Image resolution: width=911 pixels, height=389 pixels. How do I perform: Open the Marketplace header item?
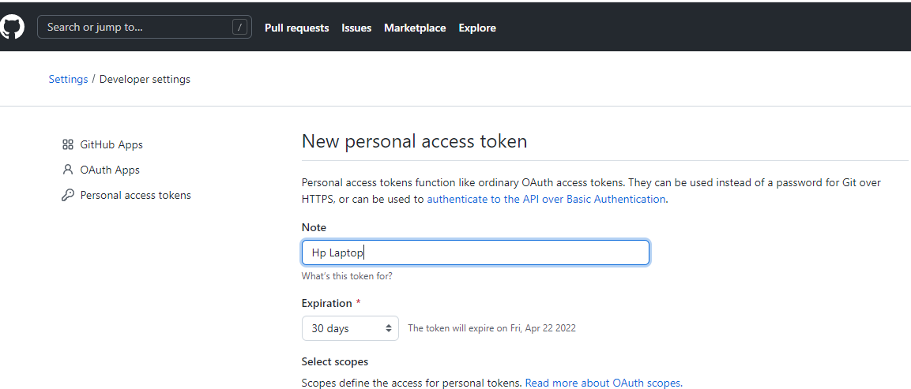tap(415, 28)
